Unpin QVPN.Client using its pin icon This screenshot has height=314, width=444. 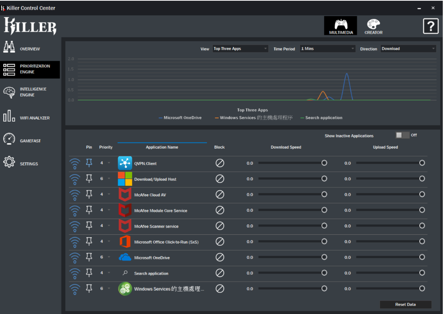(89, 163)
